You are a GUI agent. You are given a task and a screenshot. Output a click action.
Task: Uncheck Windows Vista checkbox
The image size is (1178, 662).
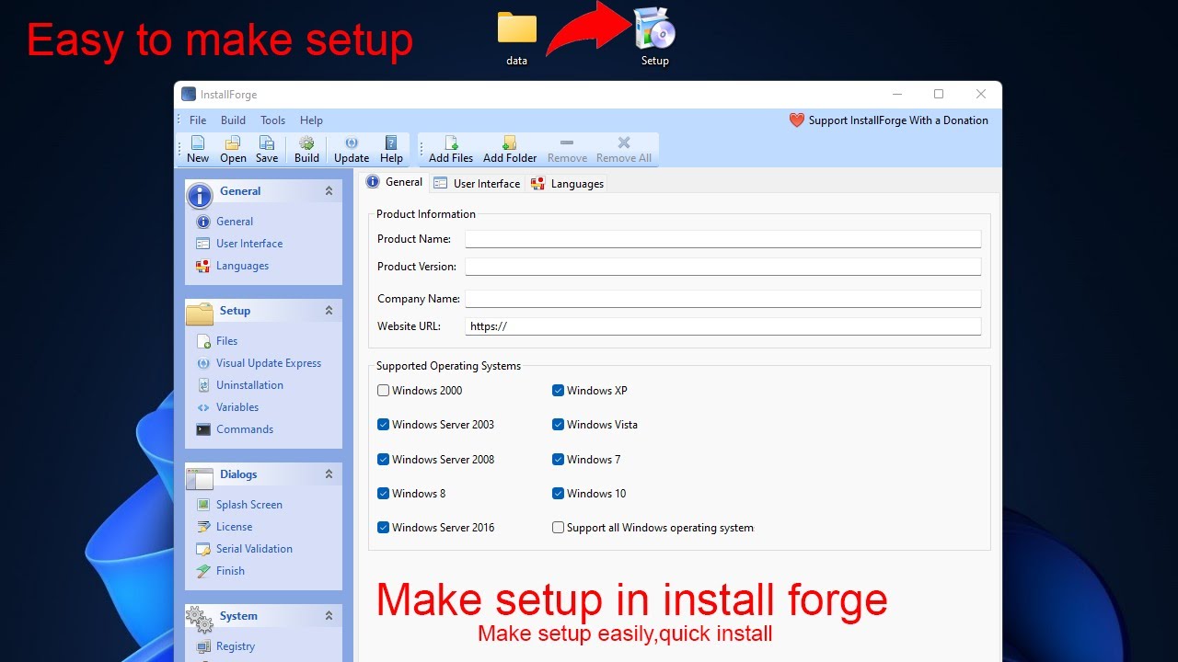coord(558,425)
